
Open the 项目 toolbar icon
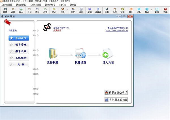pyautogui.click(x=37, y=10)
